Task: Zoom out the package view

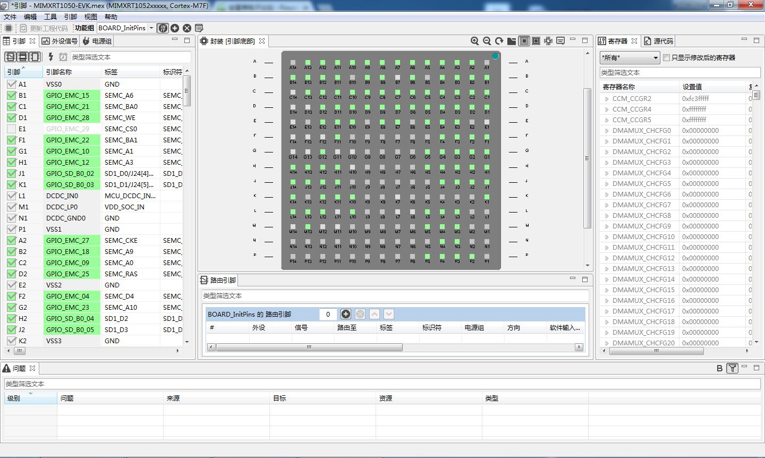Action: (x=487, y=41)
